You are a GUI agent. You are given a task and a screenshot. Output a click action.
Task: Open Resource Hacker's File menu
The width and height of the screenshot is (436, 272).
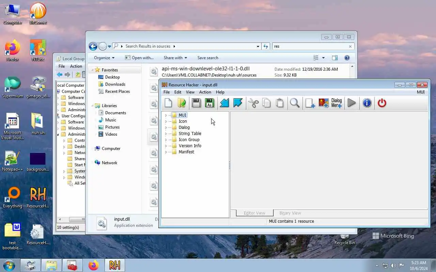click(x=167, y=92)
